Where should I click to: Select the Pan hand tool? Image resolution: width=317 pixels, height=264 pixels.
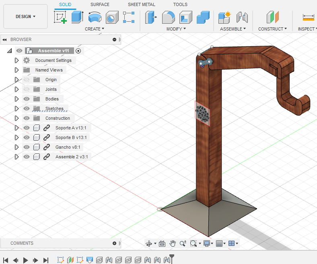[x=173, y=243]
